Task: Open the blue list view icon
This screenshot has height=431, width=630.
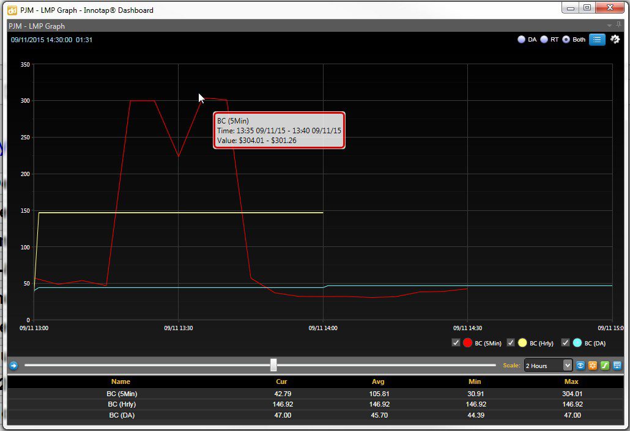Action: tap(597, 39)
